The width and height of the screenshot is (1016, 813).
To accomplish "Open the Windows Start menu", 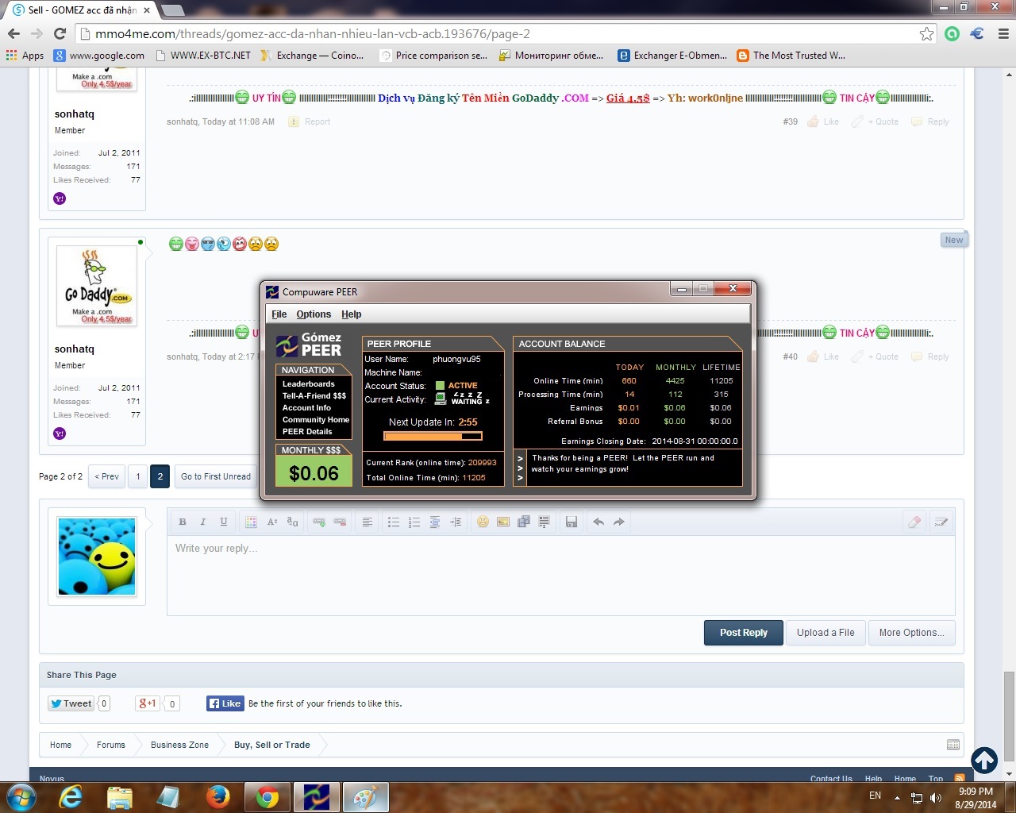I will coord(20,797).
